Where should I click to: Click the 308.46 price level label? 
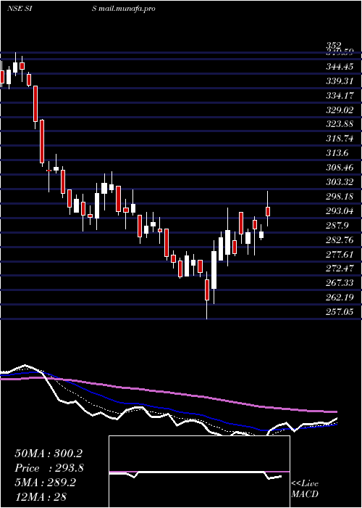click(340, 168)
